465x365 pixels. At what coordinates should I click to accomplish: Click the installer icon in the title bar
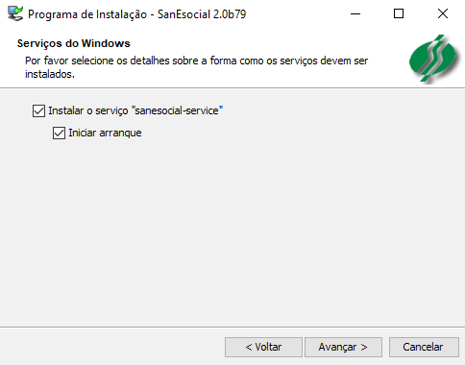pos(15,13)
